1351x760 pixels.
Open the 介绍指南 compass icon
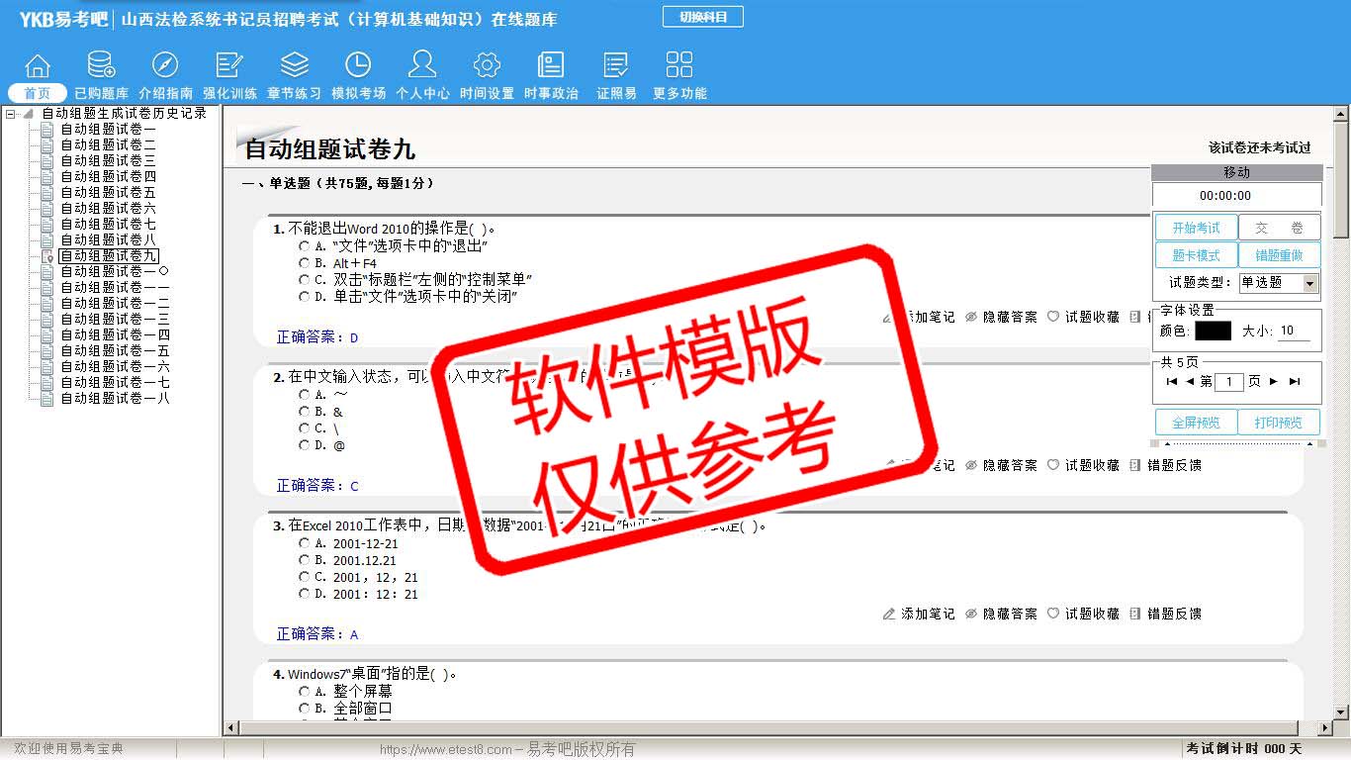click(165, 65)
